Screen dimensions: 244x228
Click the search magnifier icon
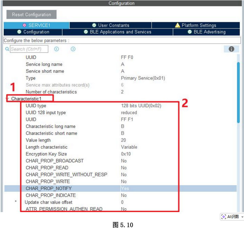(7, 49)
